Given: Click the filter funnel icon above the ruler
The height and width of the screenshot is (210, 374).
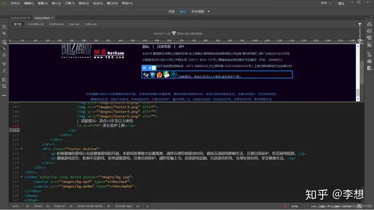Looking at the screenshot, I should [359, 24].
